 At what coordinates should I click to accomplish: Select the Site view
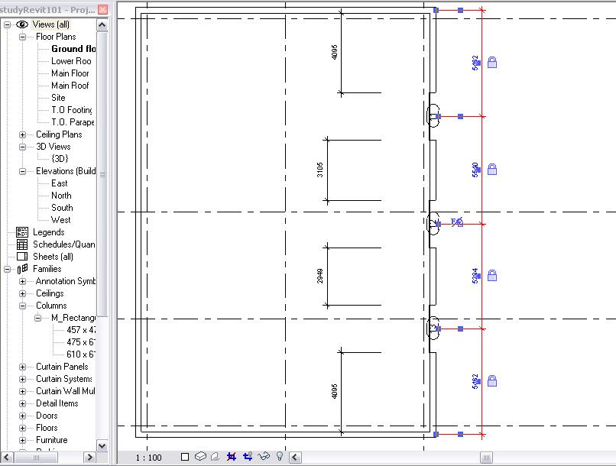pyautogui.click(x=58, y=97)
